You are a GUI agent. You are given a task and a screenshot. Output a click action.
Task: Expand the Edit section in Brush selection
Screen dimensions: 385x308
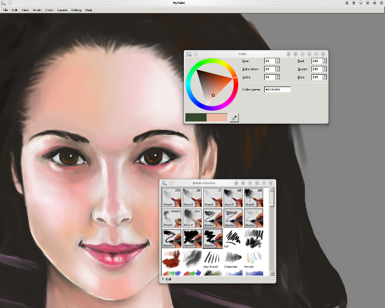coord(168,279)
